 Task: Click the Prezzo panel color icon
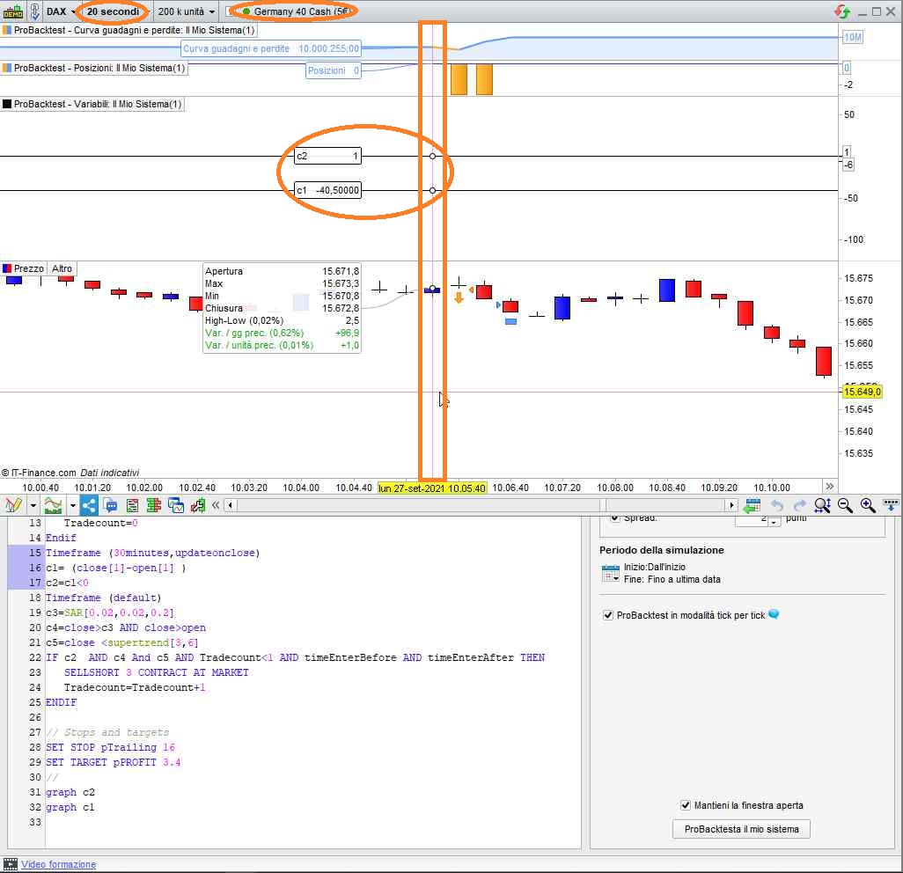coord(7,268)
